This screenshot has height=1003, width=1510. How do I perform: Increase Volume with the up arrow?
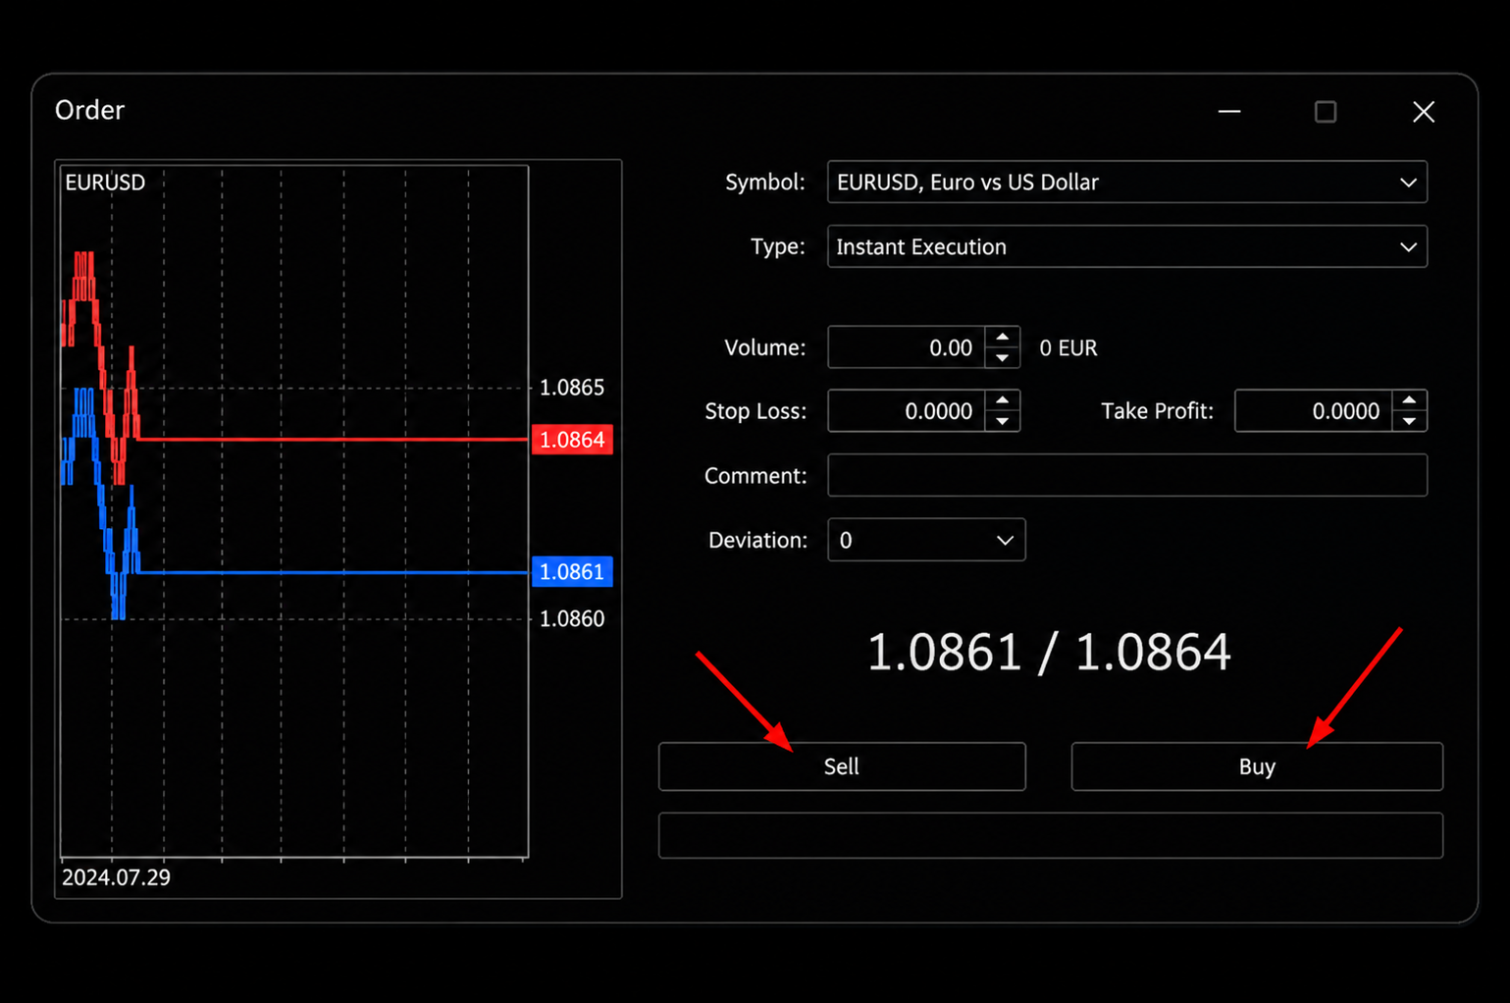(1002, 337)
